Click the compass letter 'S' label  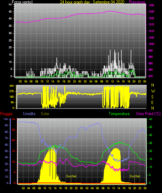coord(152,97)
